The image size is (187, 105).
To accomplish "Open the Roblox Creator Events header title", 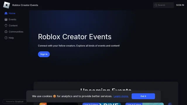I will click(25, 5).
